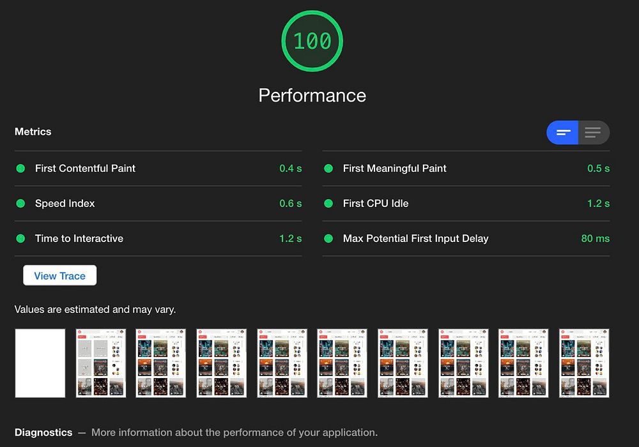
Task: Click the green dot beside First Contentful Paint
Action: (20, 169)
